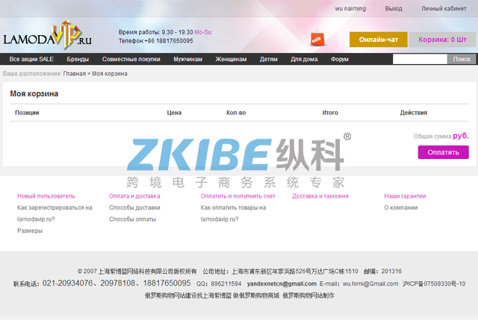Screen dimensions: 478x320
Task: Open Способы оплаты link
Action: tap(132, 219)
